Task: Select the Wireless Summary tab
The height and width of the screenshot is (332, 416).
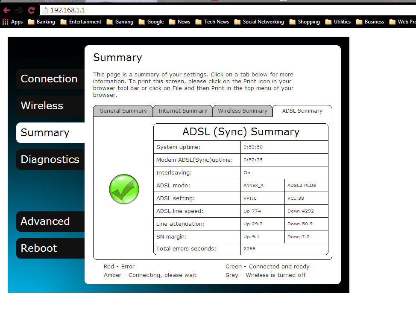Action: [x=243, y=111]
